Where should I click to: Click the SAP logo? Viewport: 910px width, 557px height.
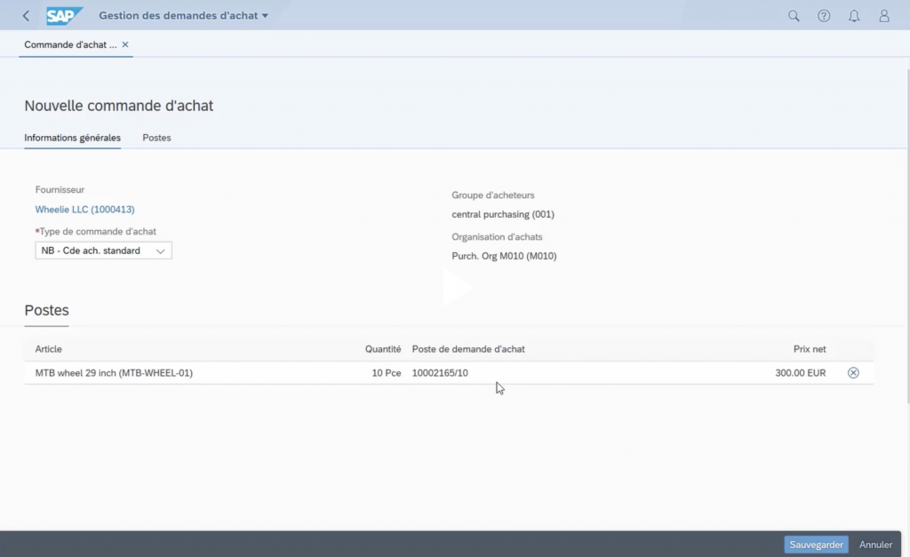[x=65, y=16]
